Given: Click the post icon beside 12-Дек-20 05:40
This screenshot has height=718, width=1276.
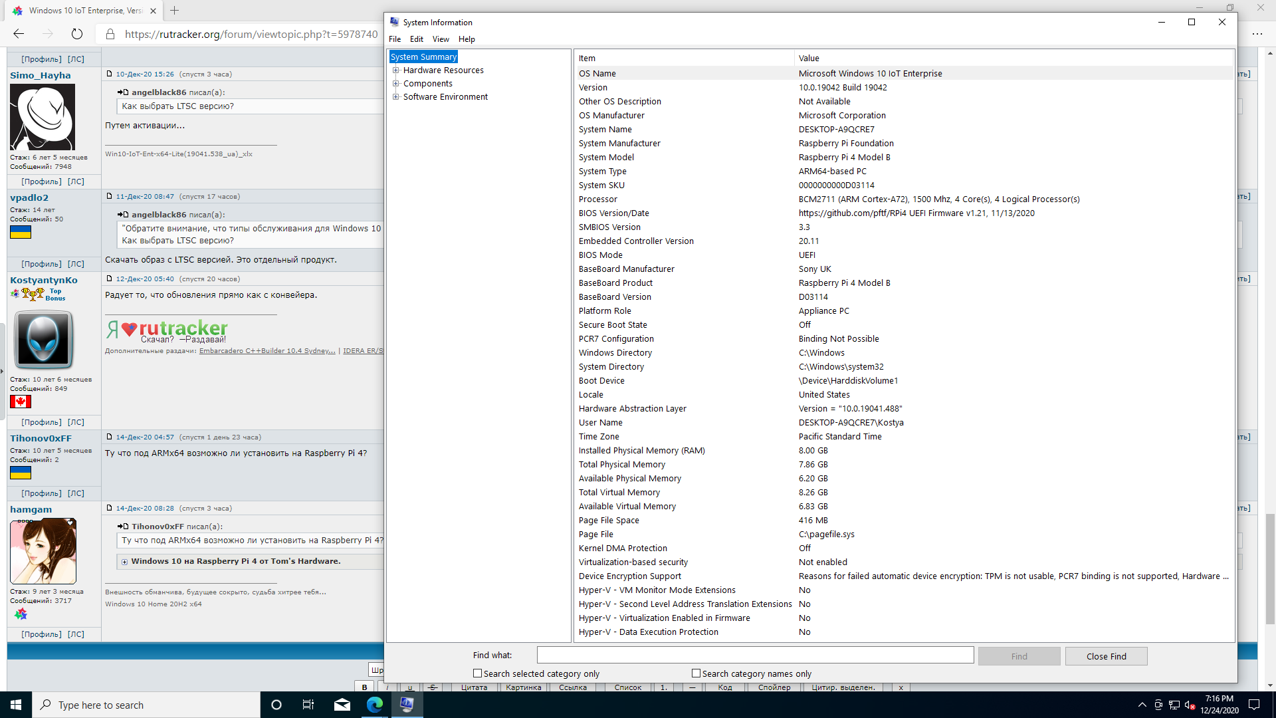Looking at the screenshot, I should 110,279.
